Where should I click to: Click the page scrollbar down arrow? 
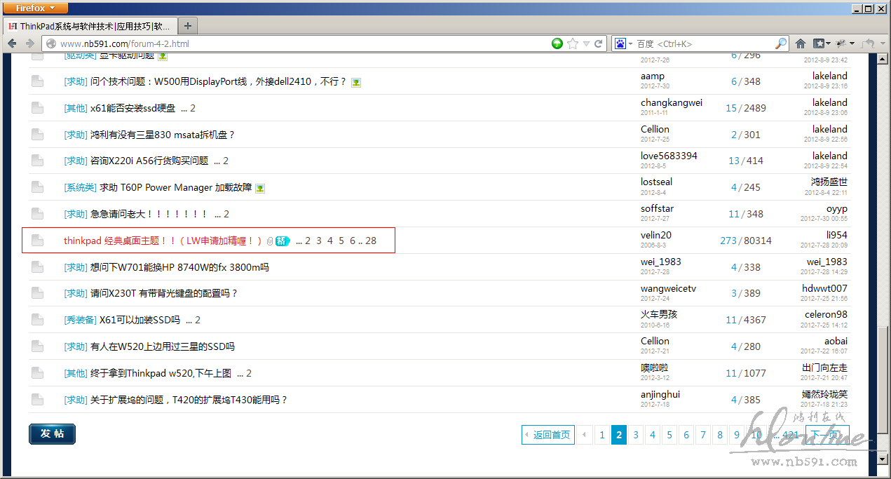(x=883, y=459)
